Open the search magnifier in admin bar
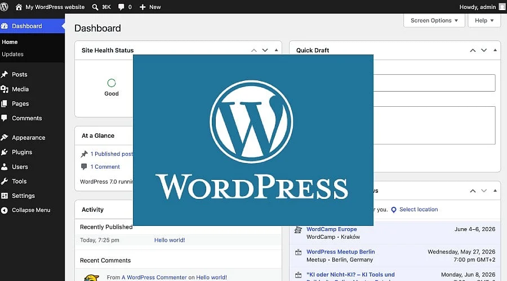Screen dimensions: 507x281 pos(95,7)
